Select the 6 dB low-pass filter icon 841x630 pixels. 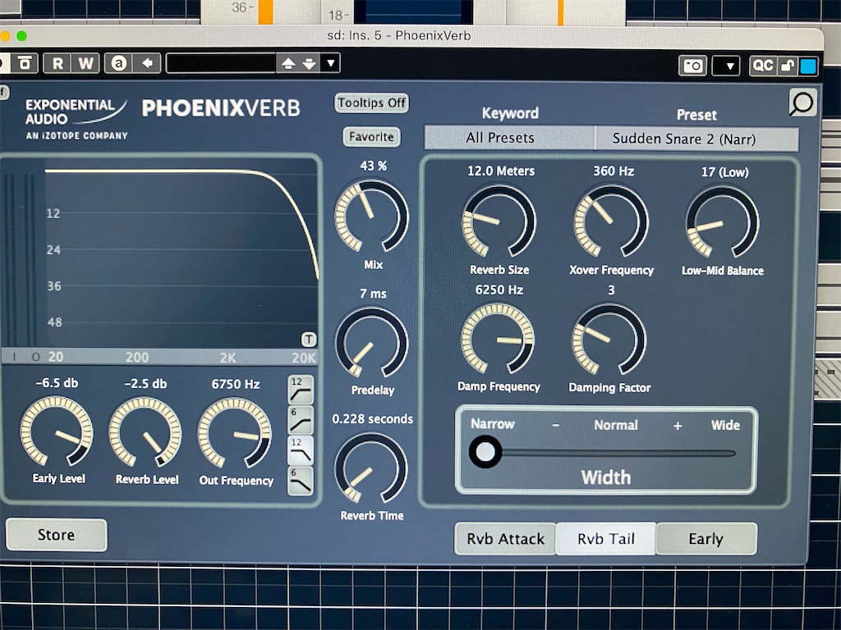coord(301,481)
